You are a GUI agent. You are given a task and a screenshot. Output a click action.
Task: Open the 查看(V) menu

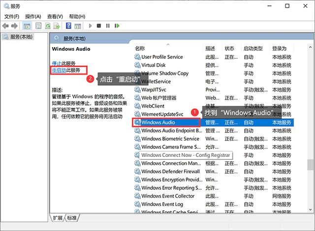click(55, 16)
